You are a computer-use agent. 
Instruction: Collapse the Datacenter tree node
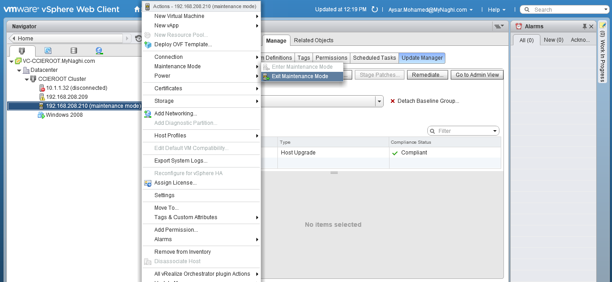coord(19,70)
